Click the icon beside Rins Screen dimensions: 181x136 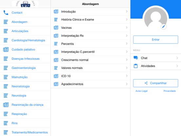coord(6,123)
